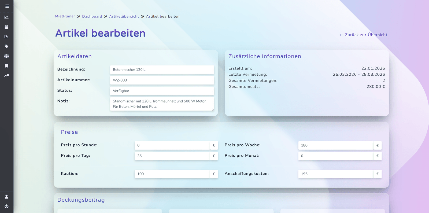Click the power logout sidebar icon
Image resolution: width=429 pixels, height=213 pixels.
(x=6, y=206)
